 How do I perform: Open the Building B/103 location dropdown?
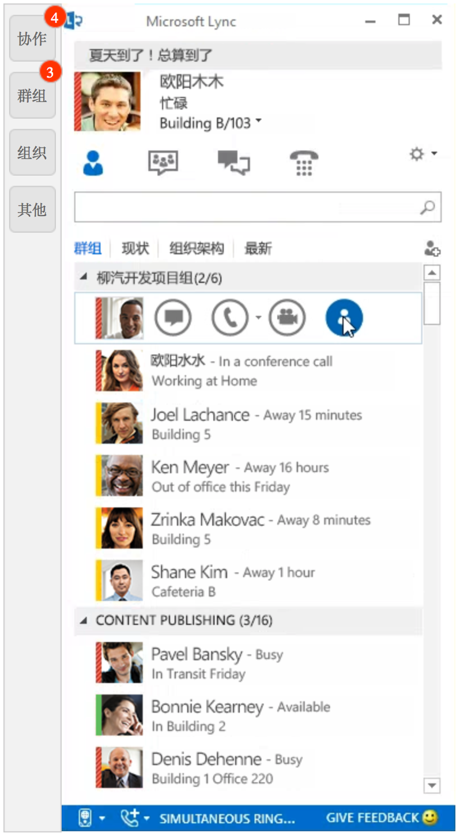pyautogui.click(x=258, y=122)
